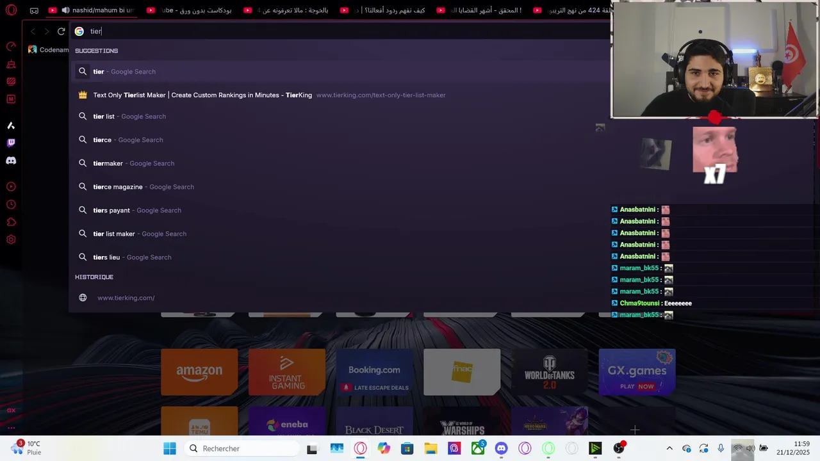Screen dimensions: 820x461
Task: Open GX Control speedometer icon in sidebar
Action: pos(11,46)
